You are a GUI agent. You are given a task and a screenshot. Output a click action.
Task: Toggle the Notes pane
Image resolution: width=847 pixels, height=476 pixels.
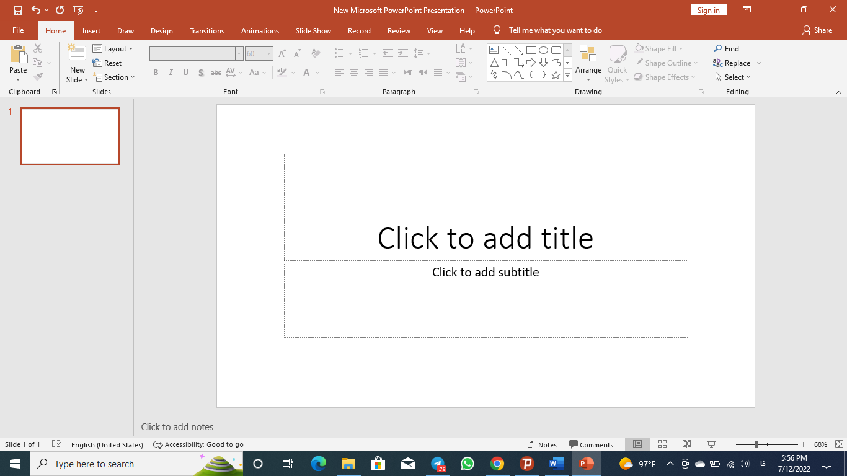point(542,444)
